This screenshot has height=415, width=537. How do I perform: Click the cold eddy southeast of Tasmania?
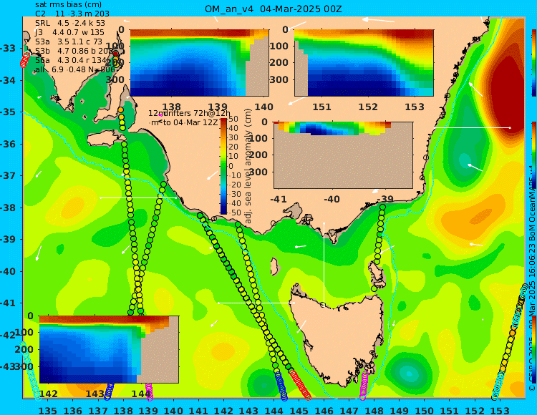(x=407, y=373)
